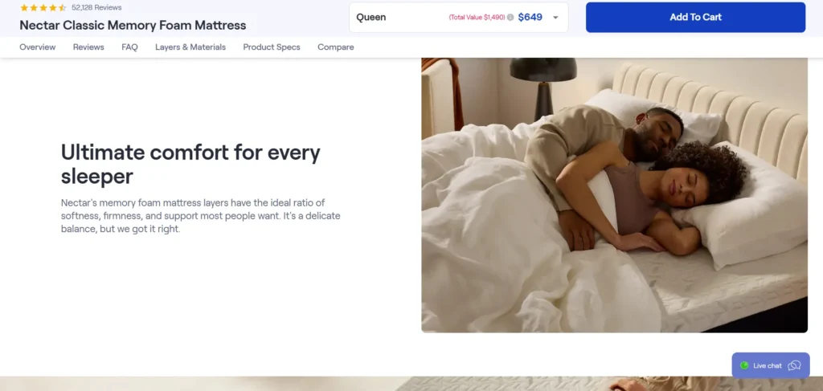Open the 52,128 Reviews link
823x391 pixels.
click(96, 8)
